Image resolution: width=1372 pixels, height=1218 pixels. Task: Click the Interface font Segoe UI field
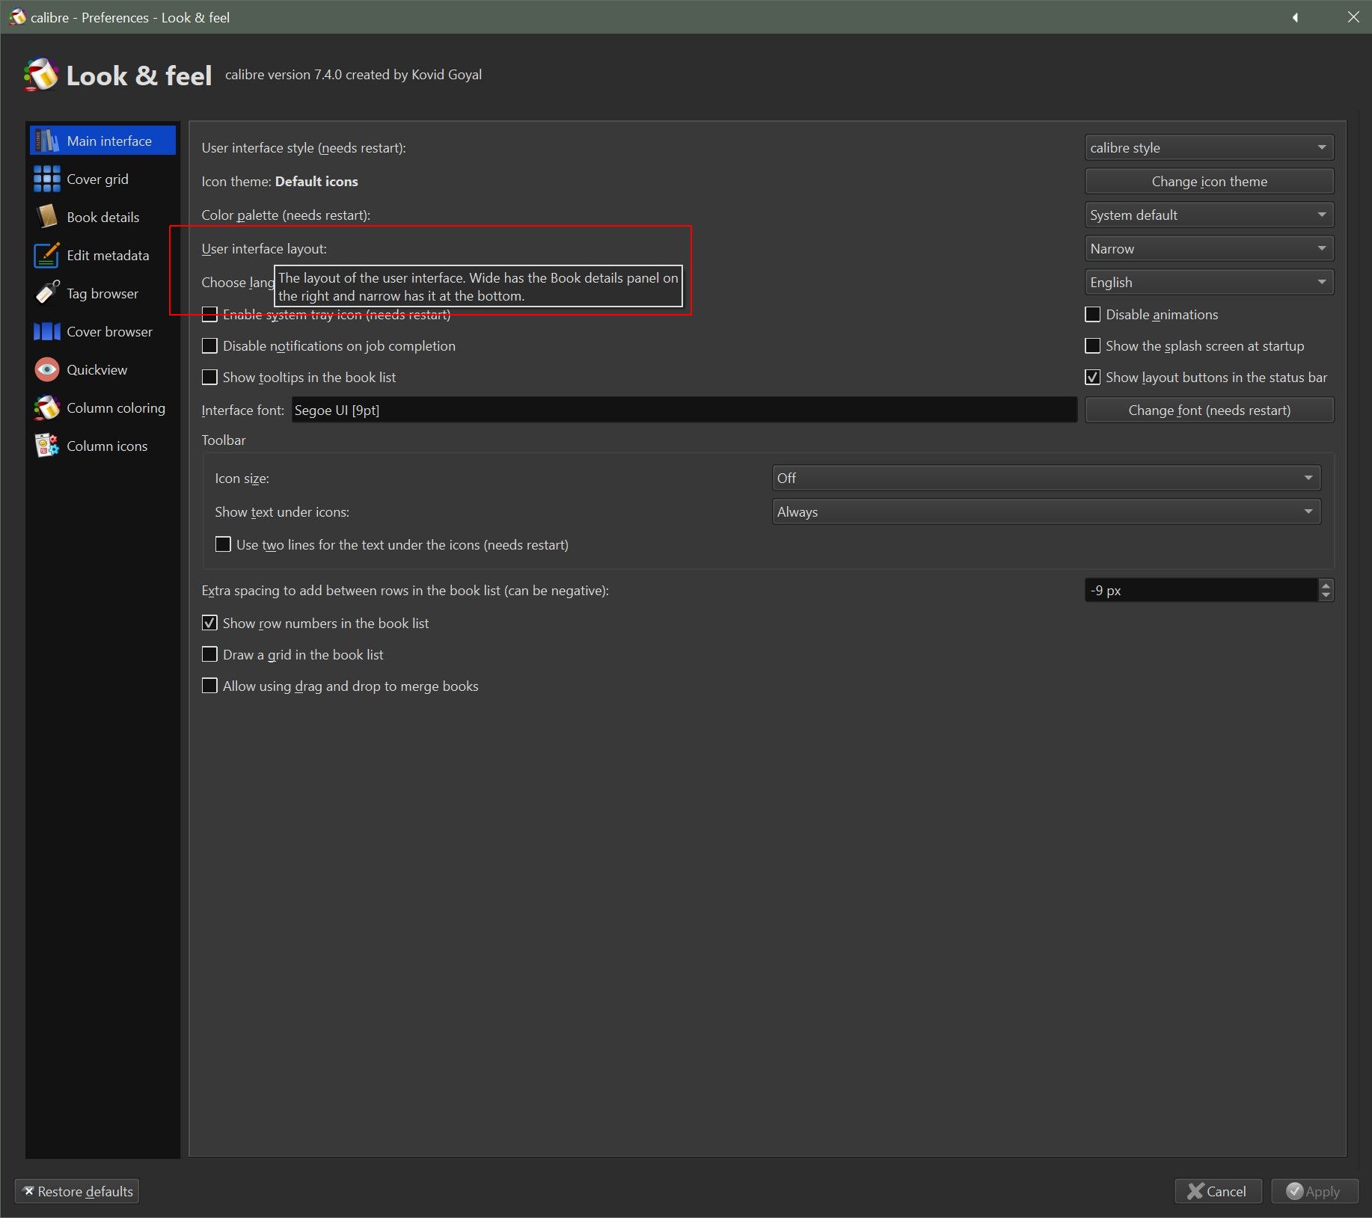(x=684, y=410)
